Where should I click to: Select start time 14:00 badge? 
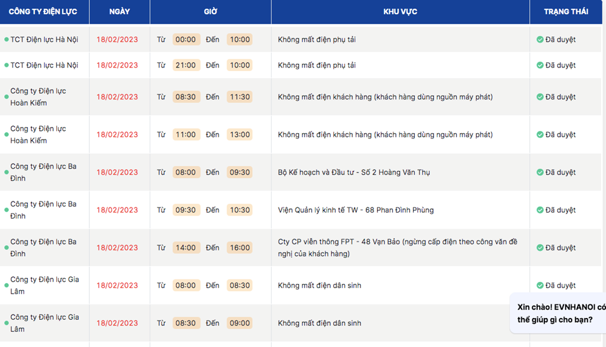186,248
